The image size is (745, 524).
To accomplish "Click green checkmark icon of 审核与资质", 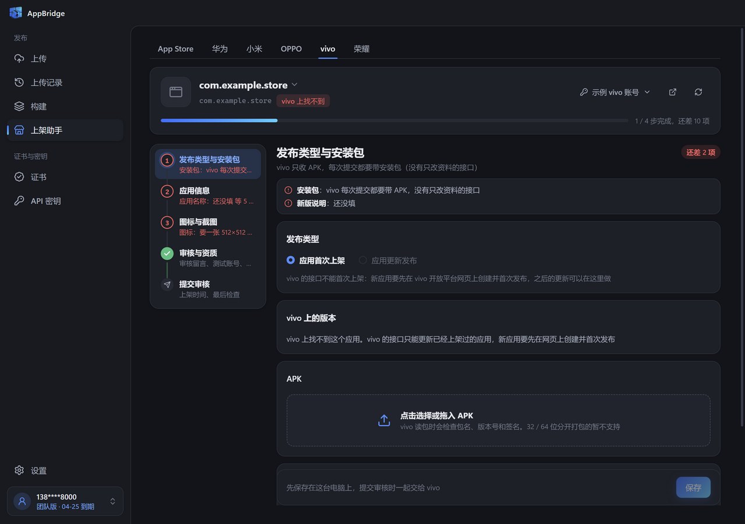I will (167, 253).
